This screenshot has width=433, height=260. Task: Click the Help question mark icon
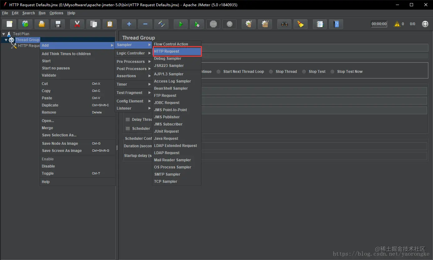coord(336,24)
